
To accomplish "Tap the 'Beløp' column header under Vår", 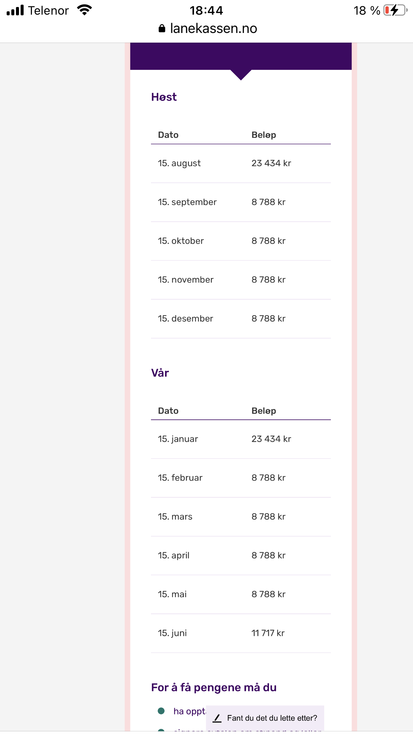I will (264, 411).
